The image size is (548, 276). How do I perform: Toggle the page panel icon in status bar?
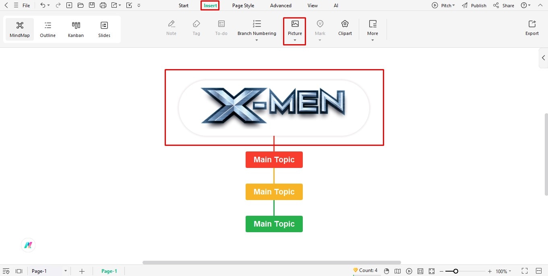point(19,271)
